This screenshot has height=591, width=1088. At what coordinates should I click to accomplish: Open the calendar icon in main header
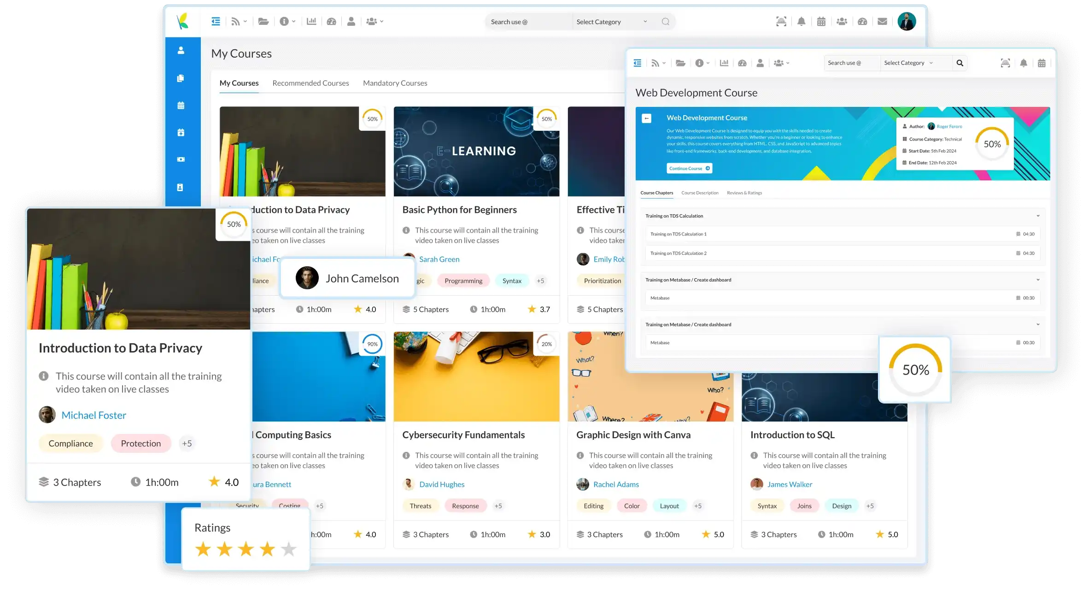(821, 21)
